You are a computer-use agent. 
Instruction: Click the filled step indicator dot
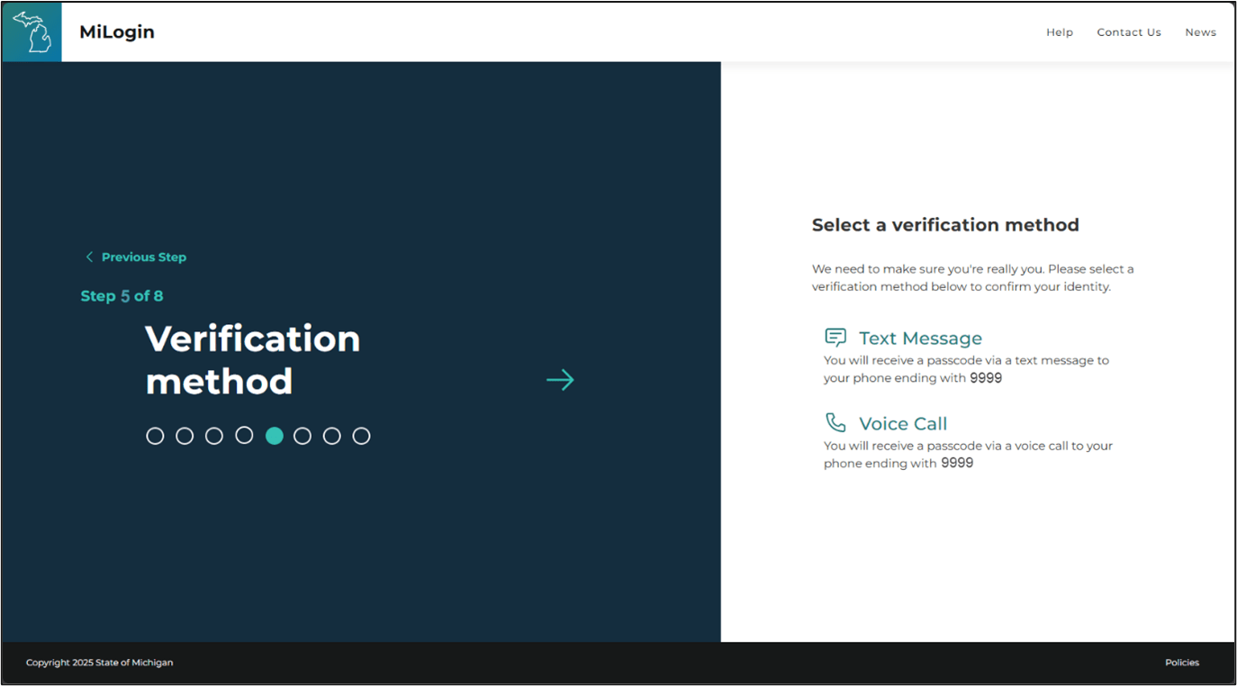[275, 435]
